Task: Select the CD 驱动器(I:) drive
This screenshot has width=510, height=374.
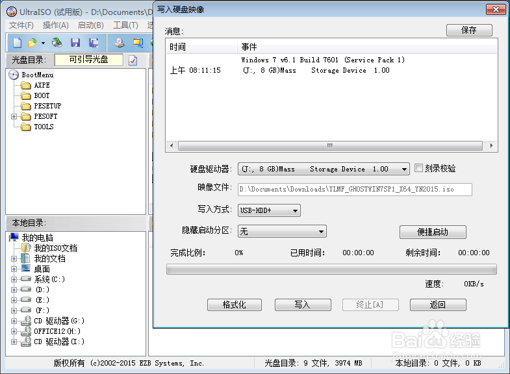Action: pos(59,342)
